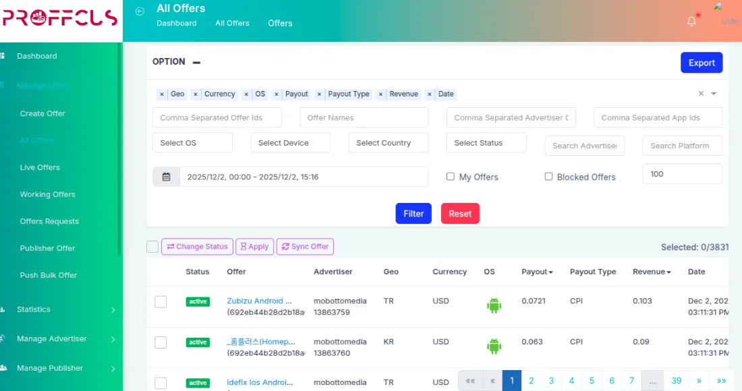Click the Dashboard icon in the sidebar
The image size is (742, 391).
point(3,56)
